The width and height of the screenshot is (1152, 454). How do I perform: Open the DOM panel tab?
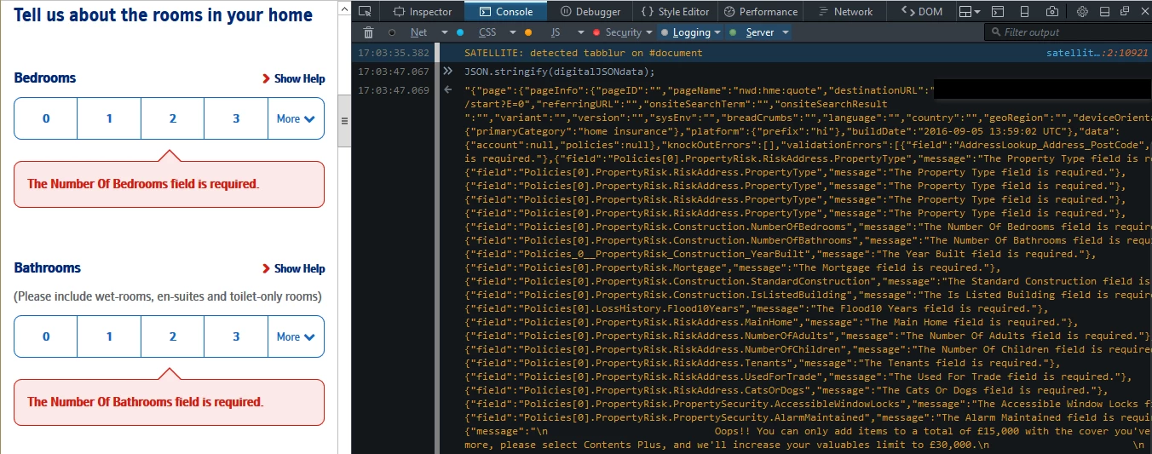click(x=923, y=11)
